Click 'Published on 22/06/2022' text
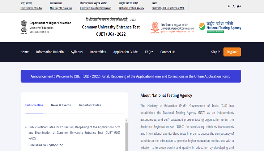This screenshot has height=151, width=264. 46,145
